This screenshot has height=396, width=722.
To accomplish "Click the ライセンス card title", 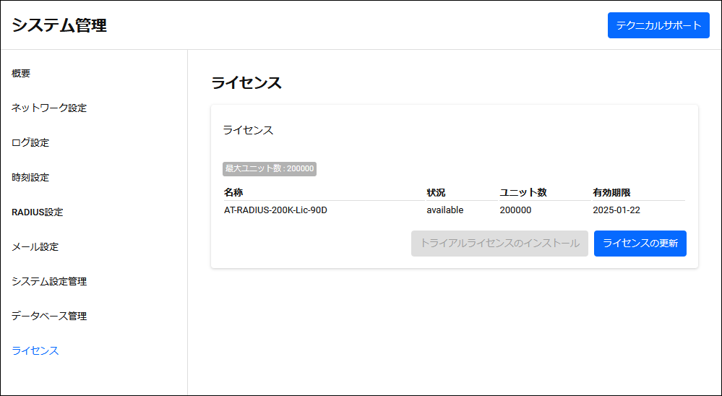I will [248, 130].
